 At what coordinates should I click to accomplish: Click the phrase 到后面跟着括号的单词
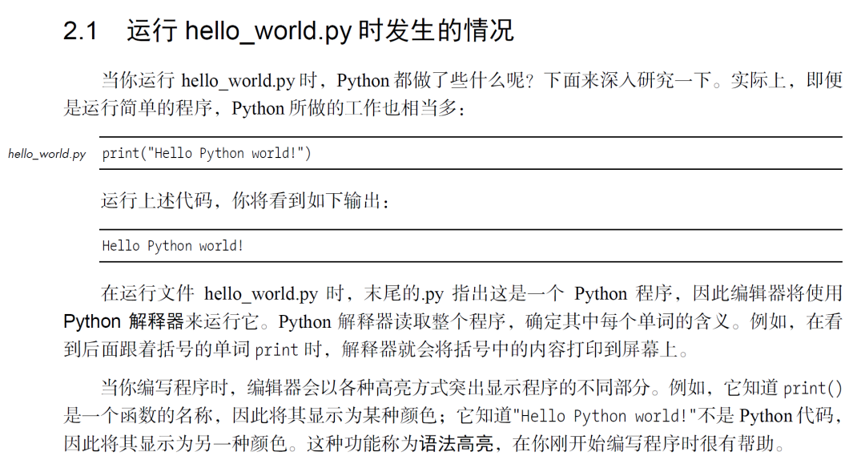158,349
